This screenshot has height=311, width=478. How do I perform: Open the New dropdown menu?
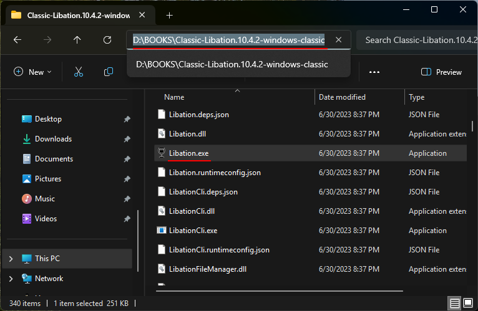(x=33, y=72)
